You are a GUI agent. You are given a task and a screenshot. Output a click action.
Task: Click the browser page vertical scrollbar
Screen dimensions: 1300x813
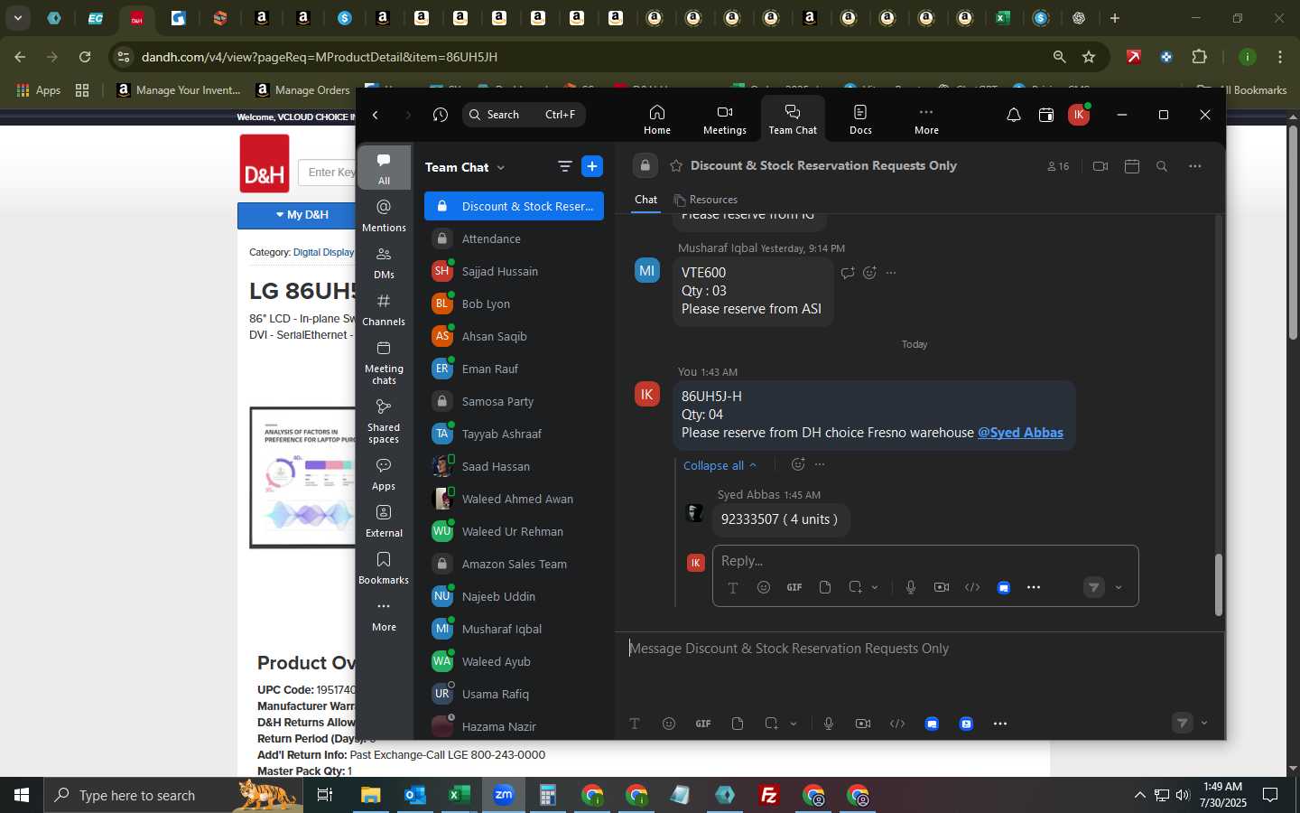[1293, 231]
